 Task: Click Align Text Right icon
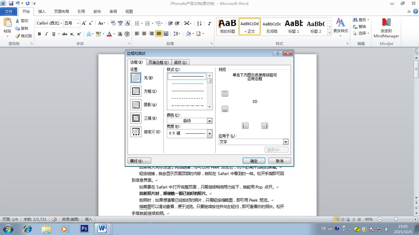click(x=151, y=34)
